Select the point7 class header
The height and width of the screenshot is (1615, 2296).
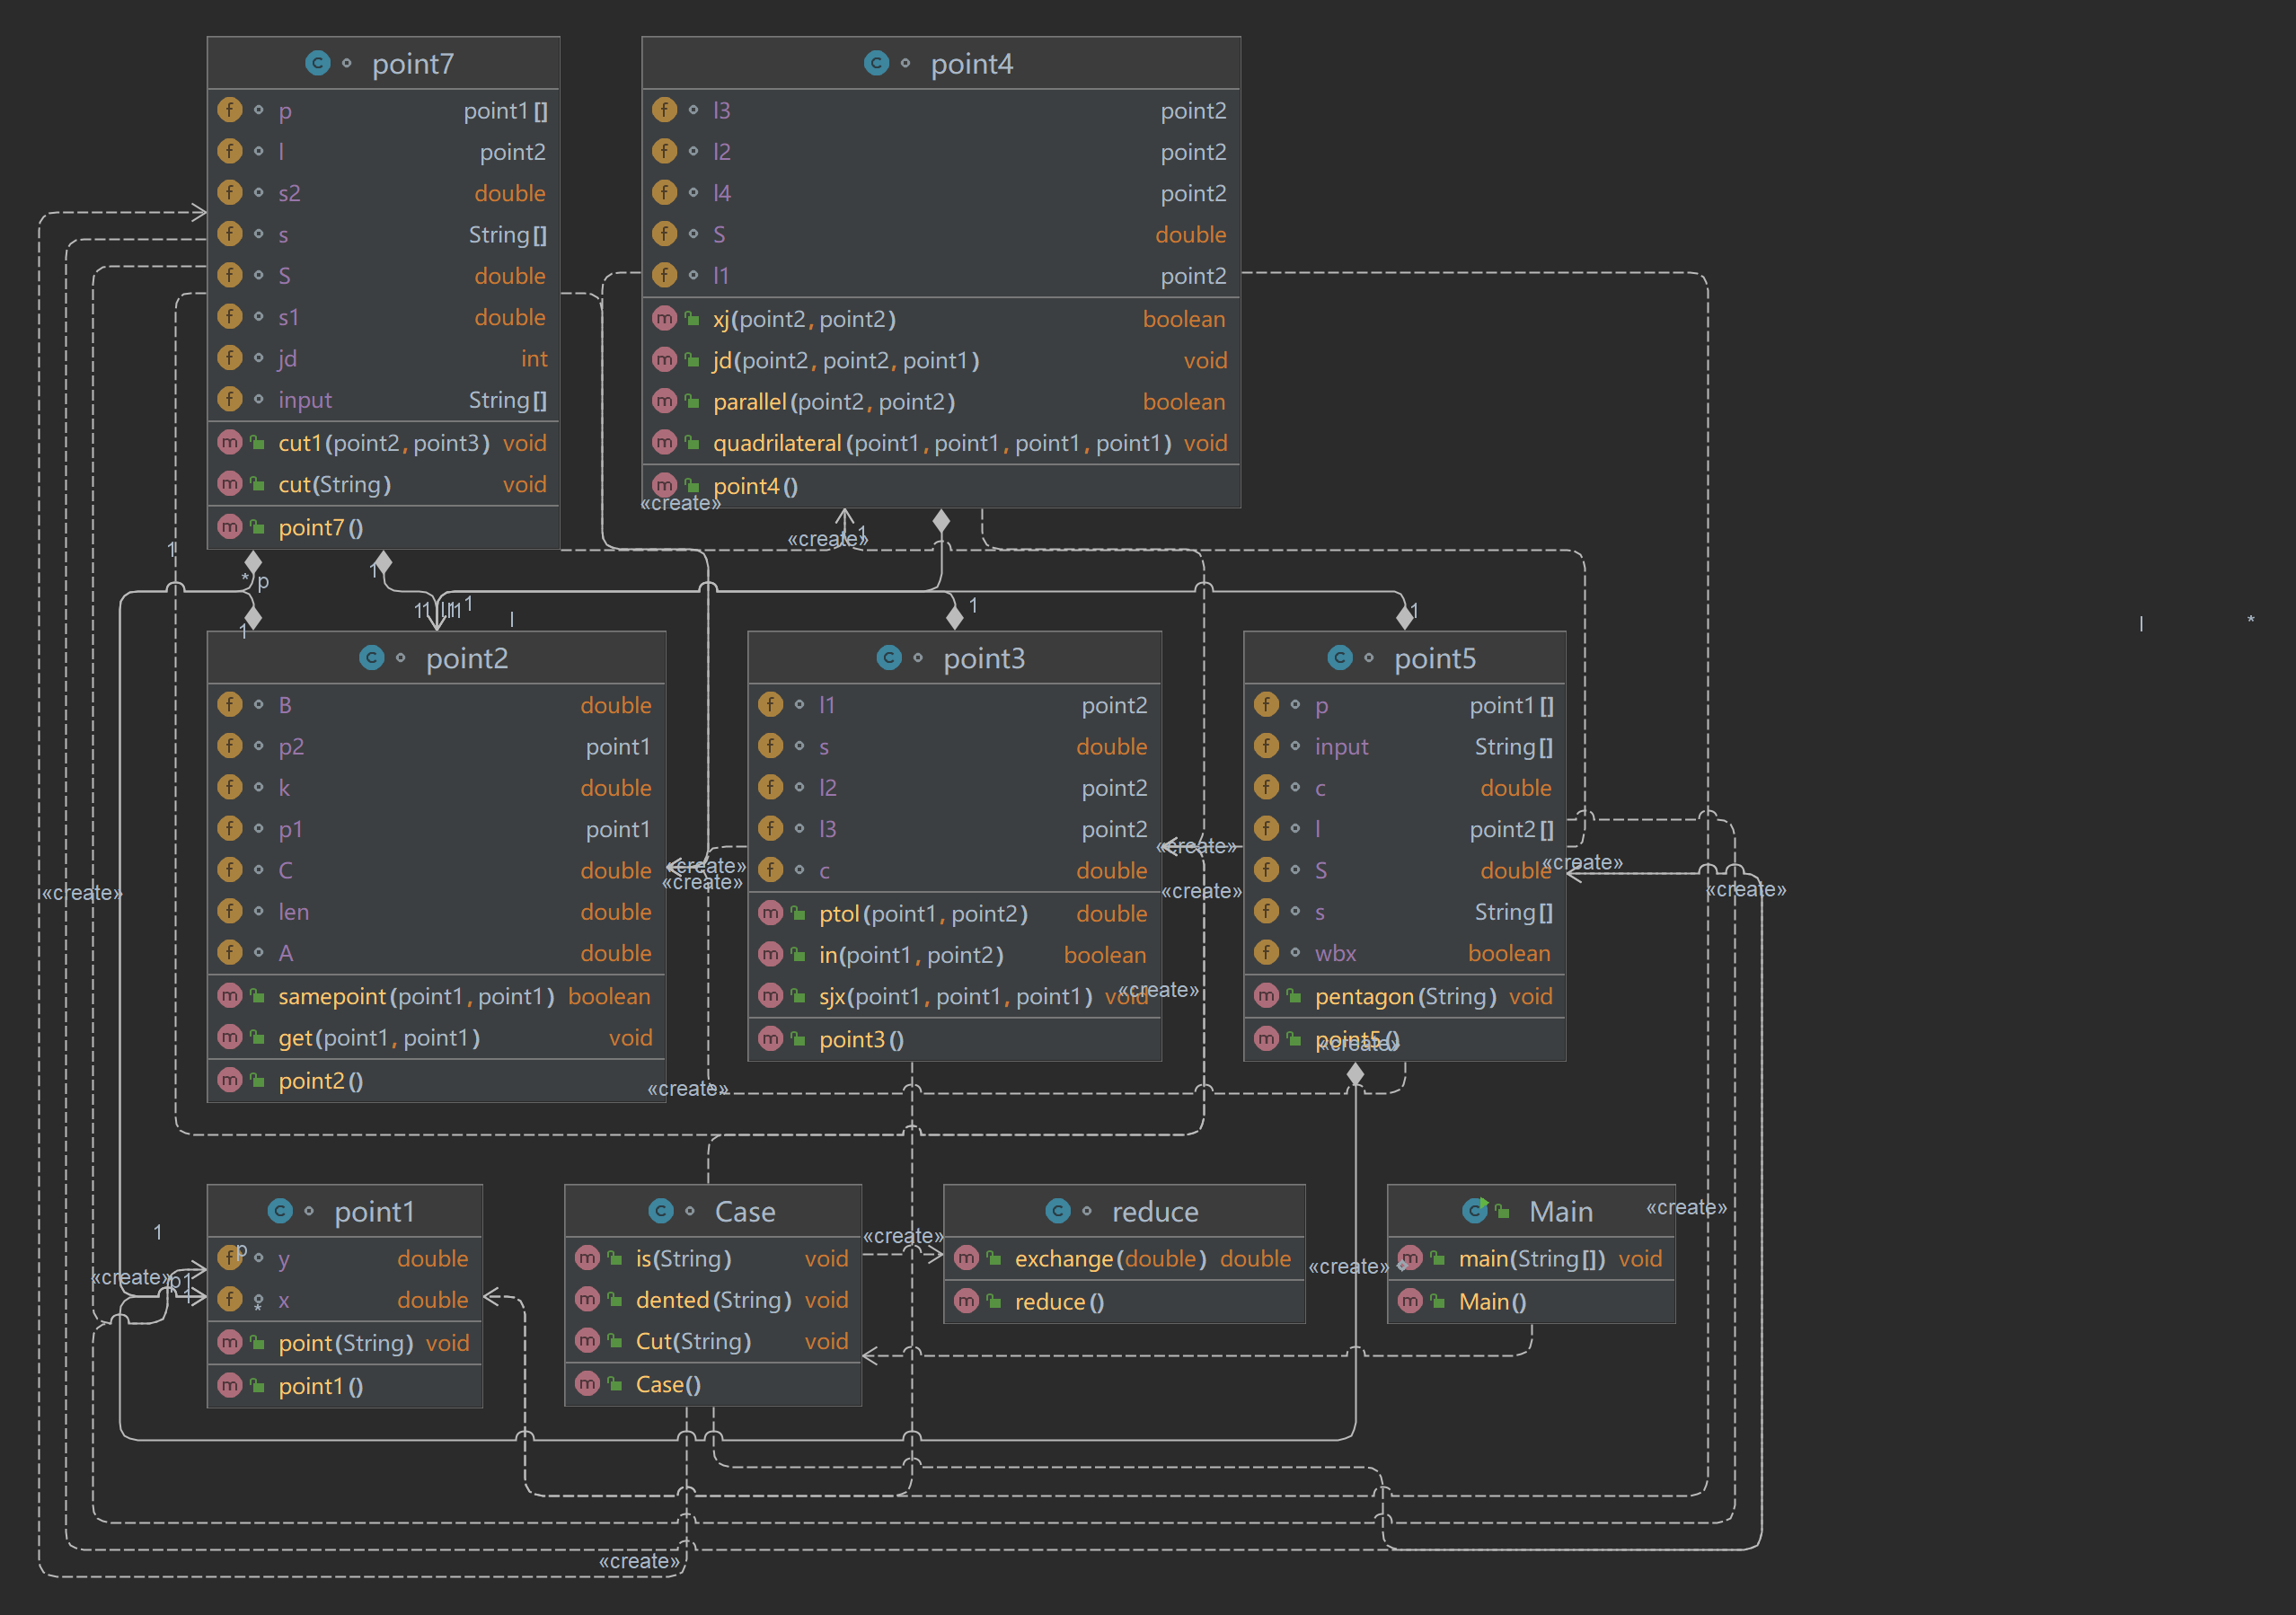click(x=383, y=63)
